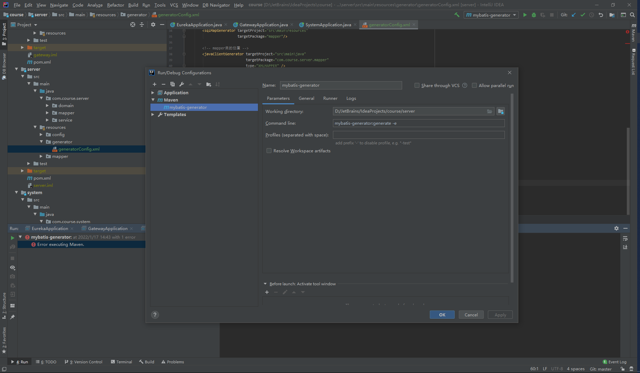The height and width of the screenshot is (373, 640).
Task: Collapse all nodes in Project panel
Action: pyautogui.click(x=142, y=25)
